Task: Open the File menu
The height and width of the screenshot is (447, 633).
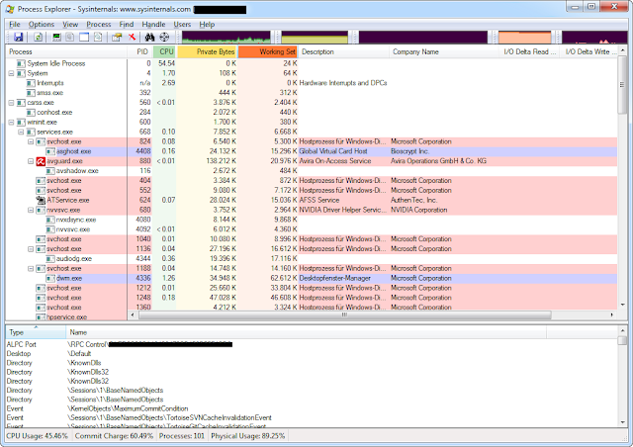Action: pos(15,24)
